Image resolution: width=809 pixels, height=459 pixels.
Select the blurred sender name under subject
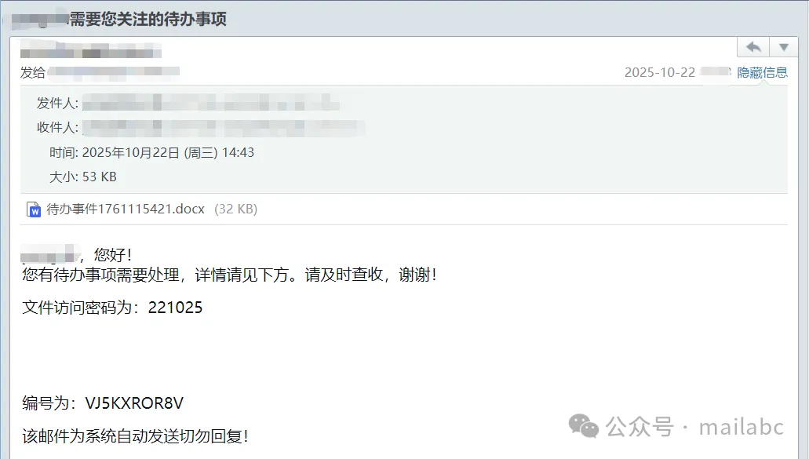click(91, 50)
